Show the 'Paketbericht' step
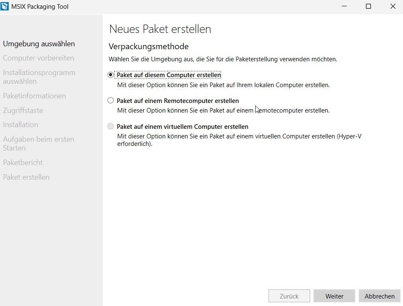Viewport: 403px width, 306px height. [23, 163]
